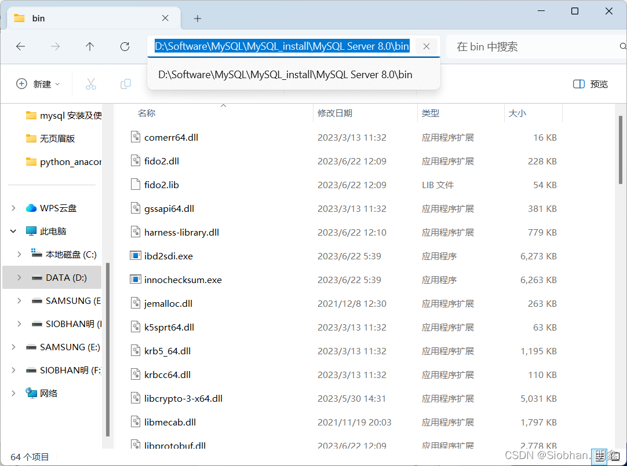This screenshot has width=627, height=466.
Task: Select the address suggestion in the dropdown
Action: (293, 75)
